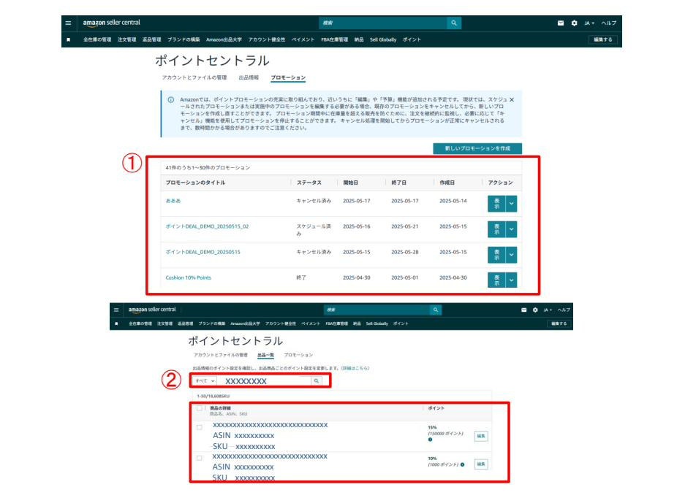Tick the select-all checkbox beside 商品の詳細
The width and height of the screenshot is (696, 498).
click(200, 408)
